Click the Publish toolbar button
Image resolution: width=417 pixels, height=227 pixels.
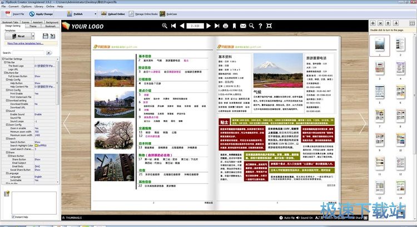(x=75, y=14)
